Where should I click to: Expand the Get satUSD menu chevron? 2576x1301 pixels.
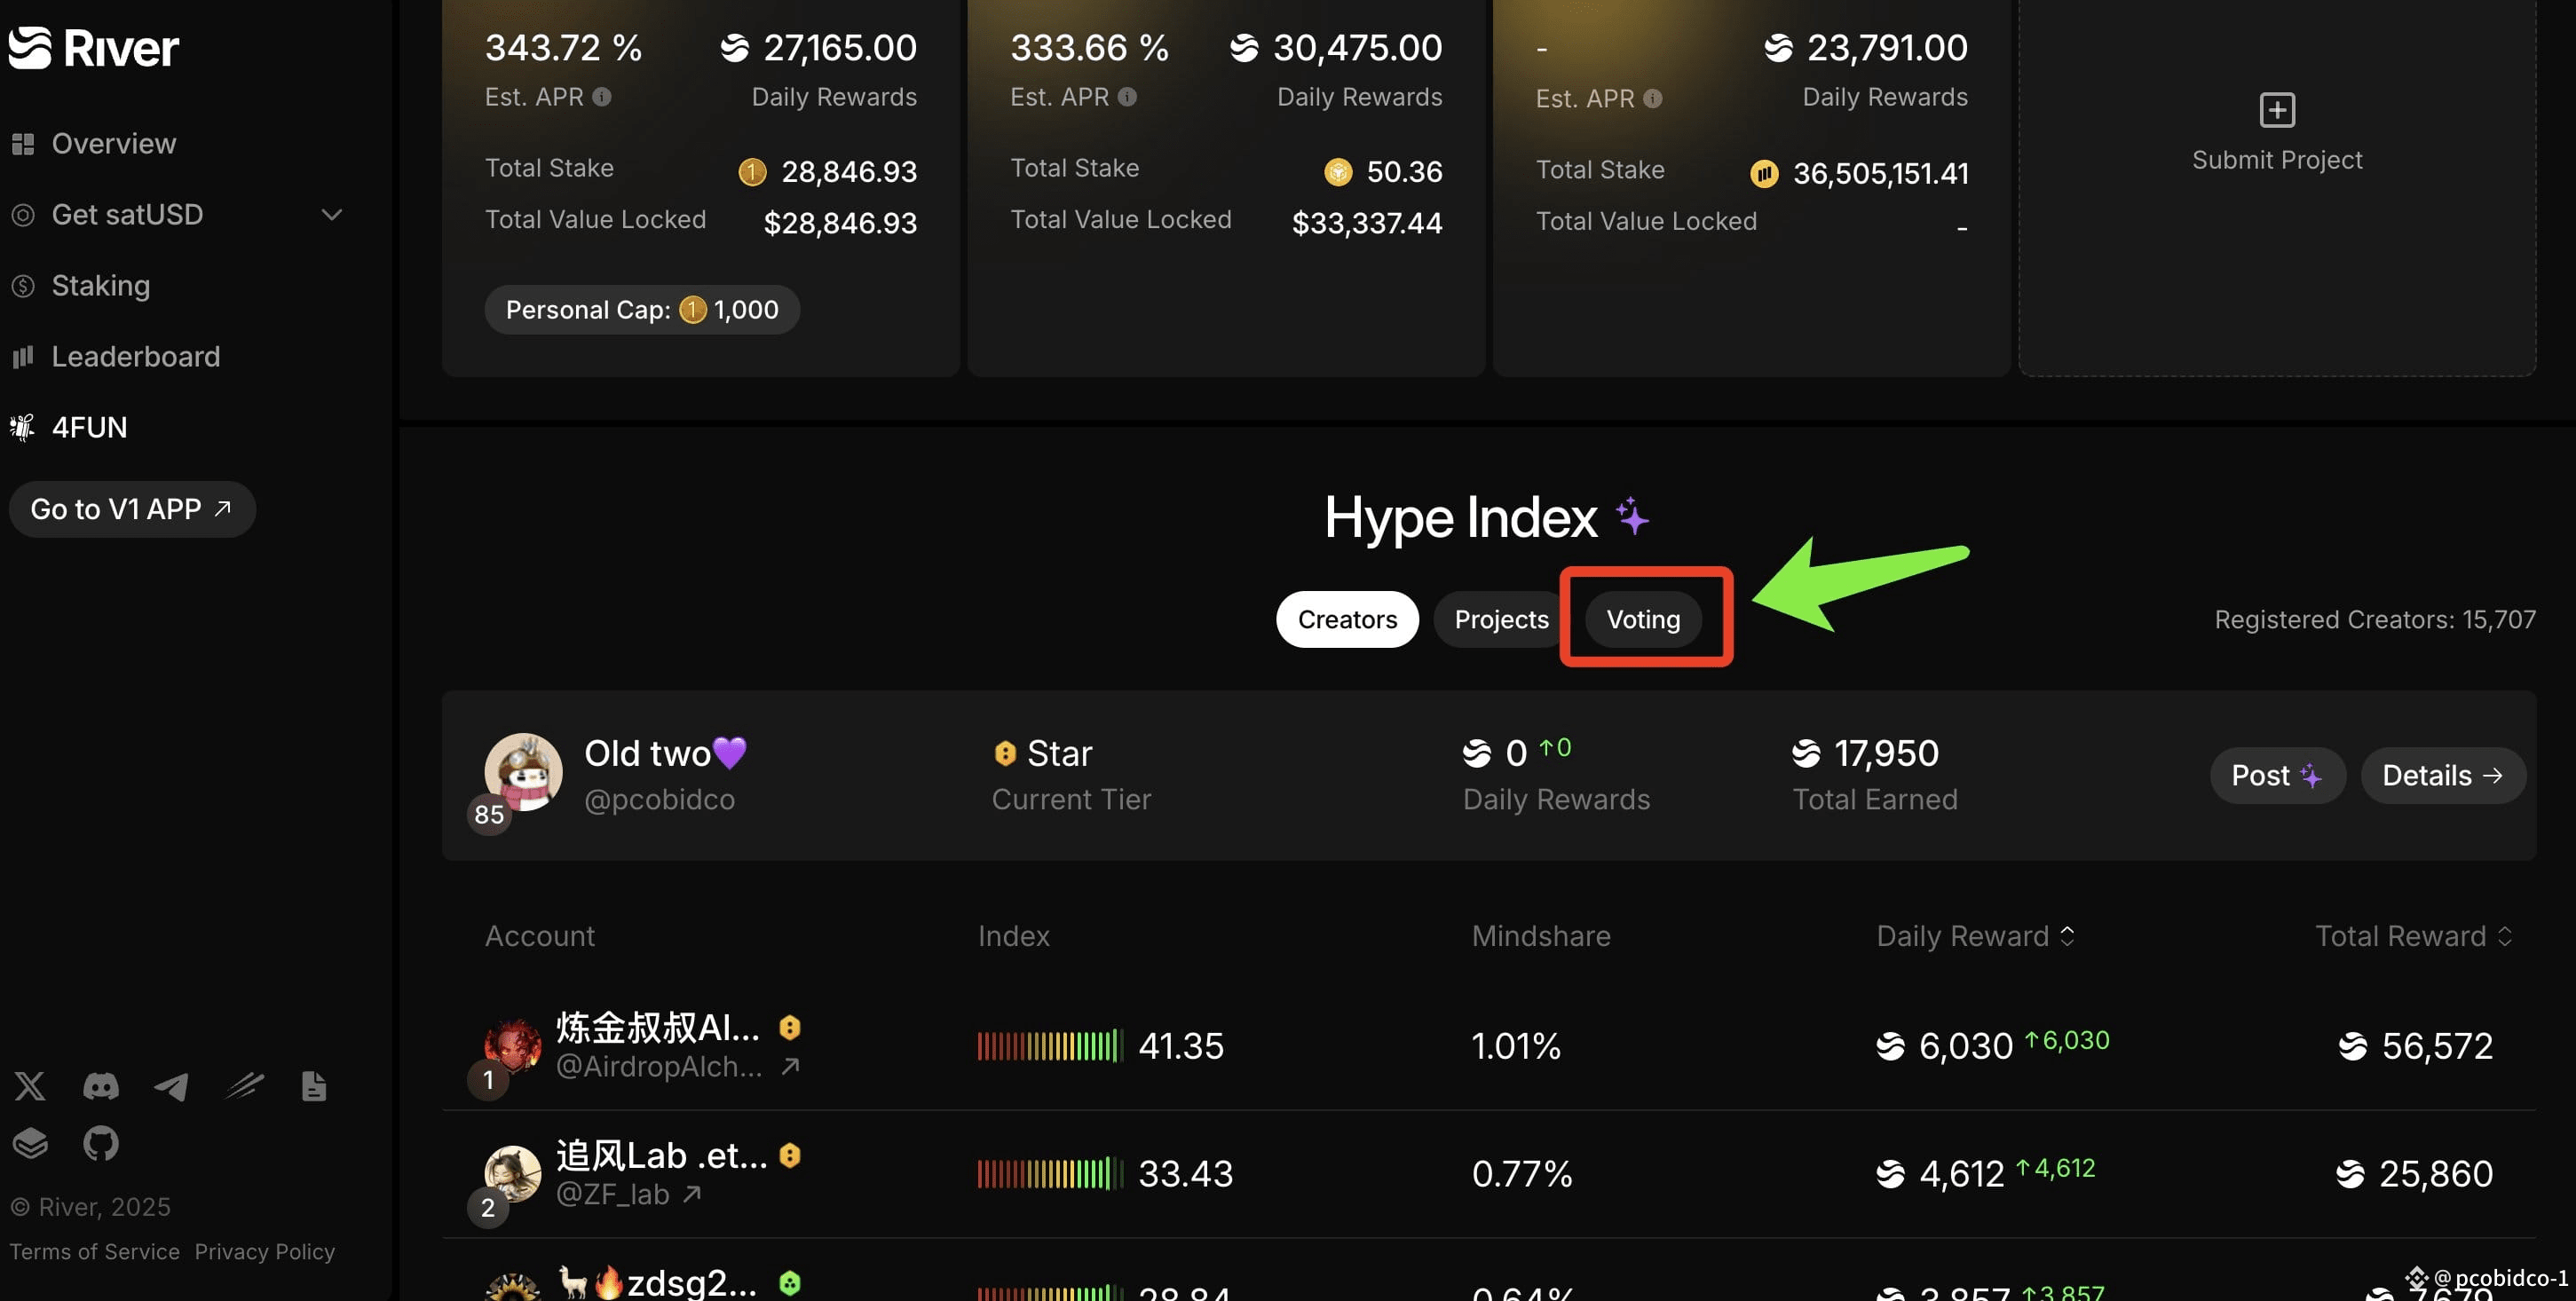(332, 215)
